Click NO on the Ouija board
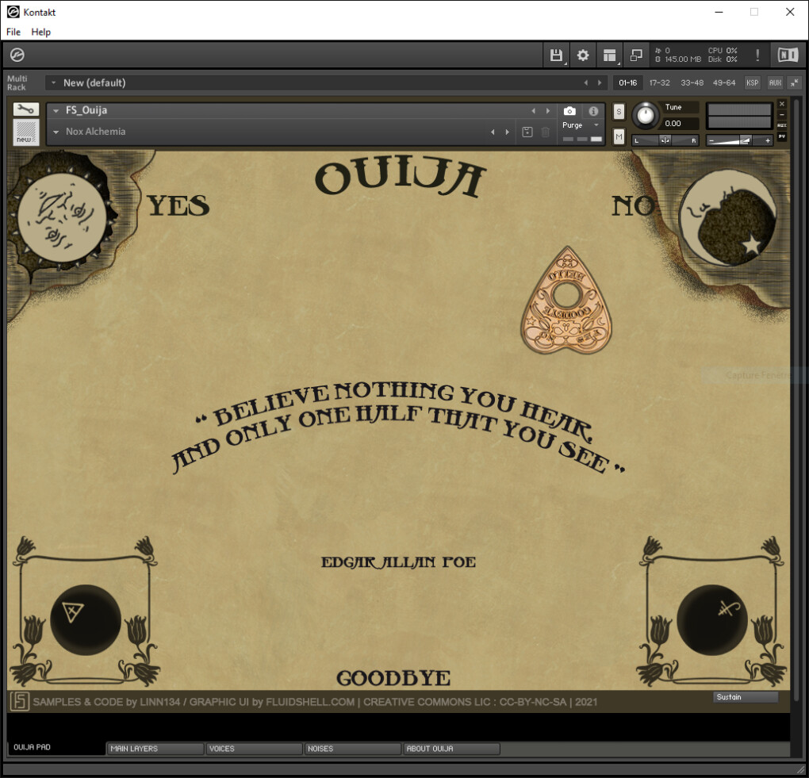809x778 pixels. (x=633, y=206)
